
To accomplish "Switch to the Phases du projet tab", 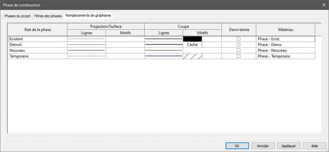I will point(18,16).
